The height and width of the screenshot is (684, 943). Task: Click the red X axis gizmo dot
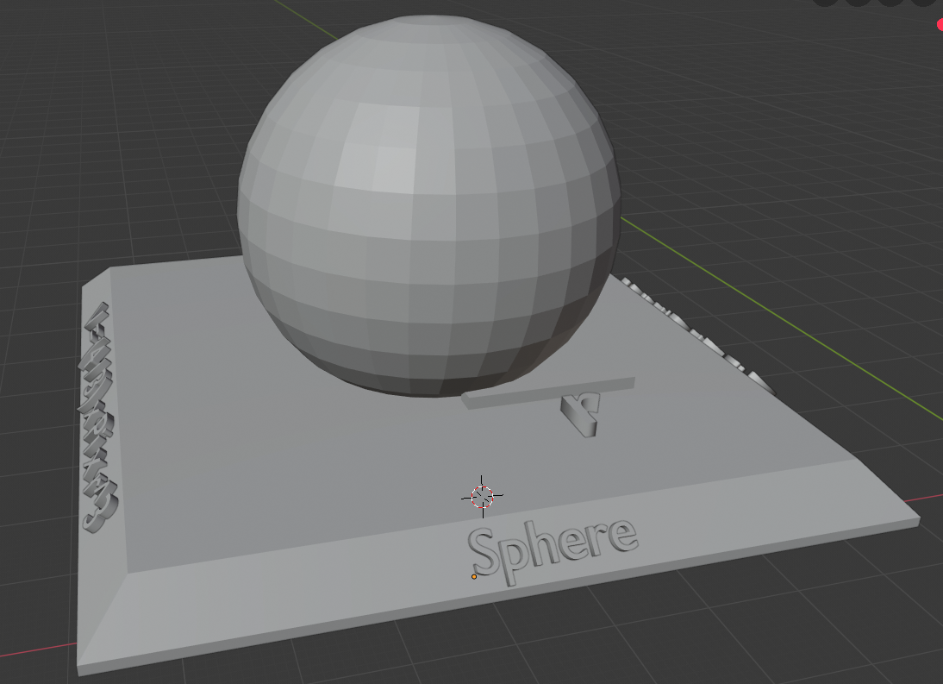pos(939,24)
